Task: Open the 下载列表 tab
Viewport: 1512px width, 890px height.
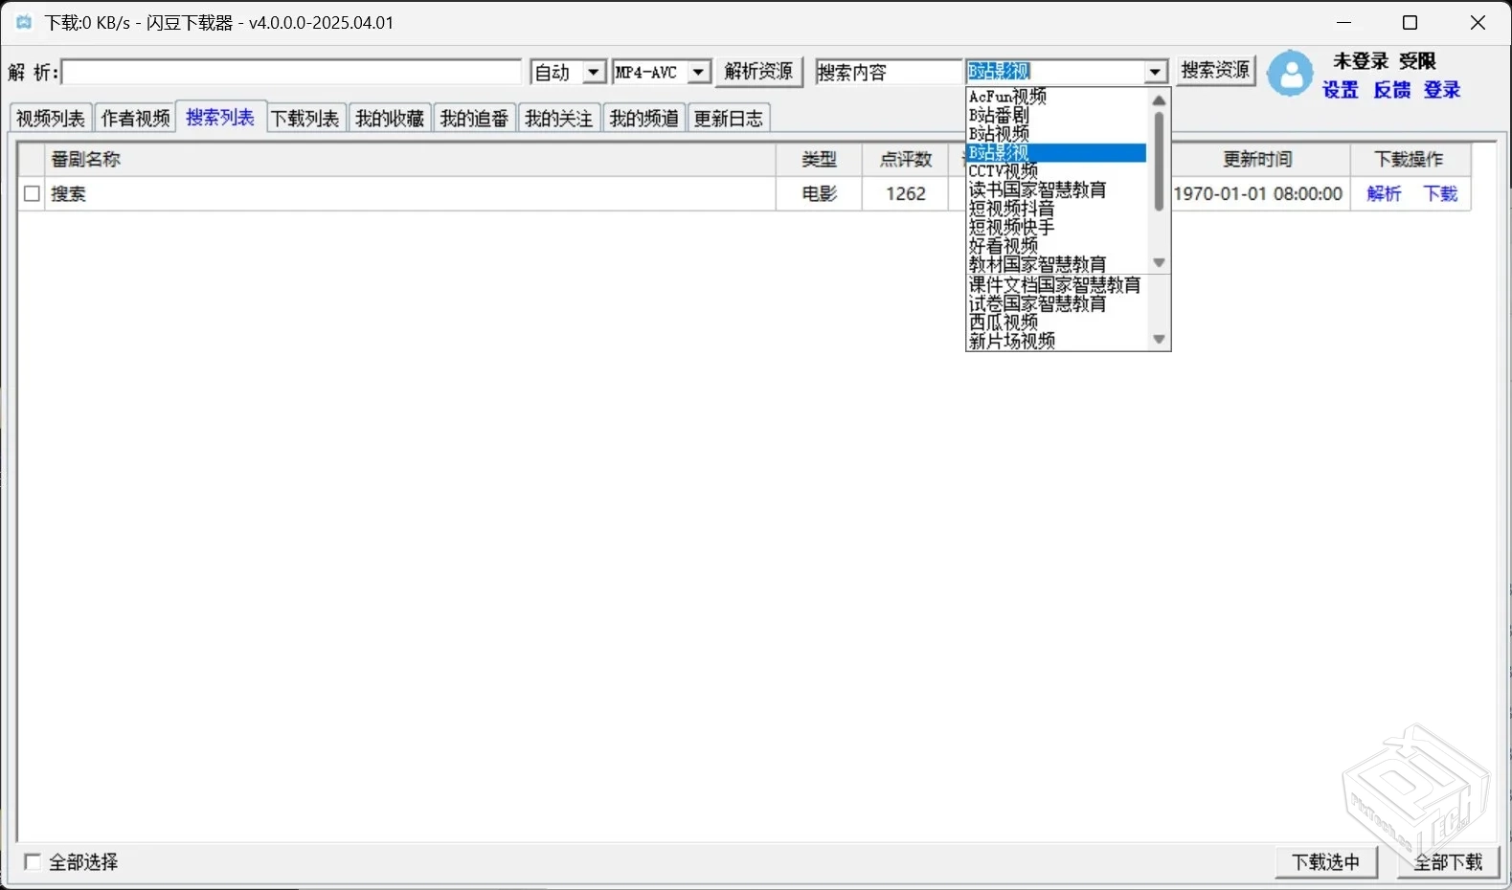Action: point(305,118)
